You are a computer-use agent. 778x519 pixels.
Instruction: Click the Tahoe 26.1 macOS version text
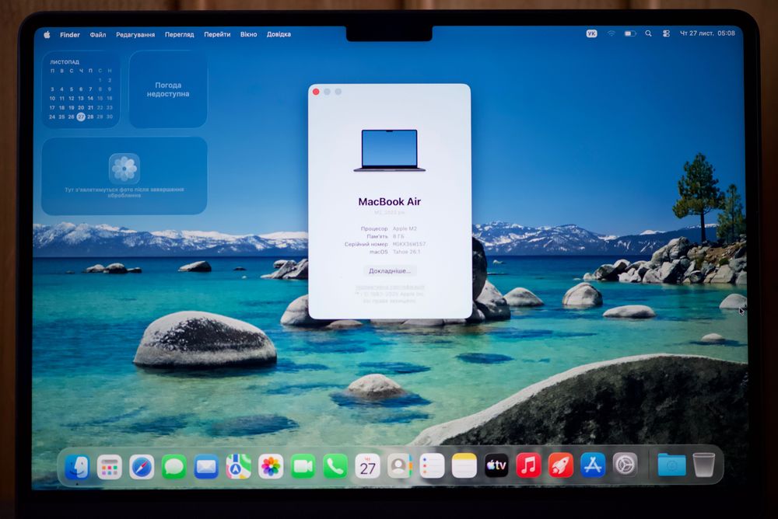coord(406,252)
